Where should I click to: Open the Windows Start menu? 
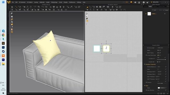click(x=3, y=2)
